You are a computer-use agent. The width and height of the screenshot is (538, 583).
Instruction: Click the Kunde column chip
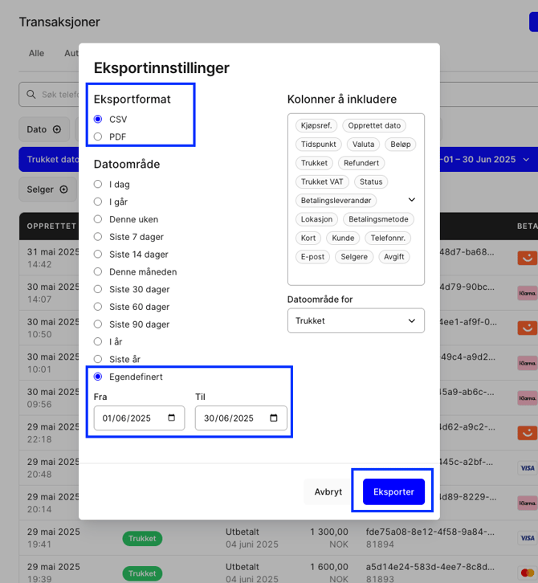pyautogui.click(x=343, y=238)
